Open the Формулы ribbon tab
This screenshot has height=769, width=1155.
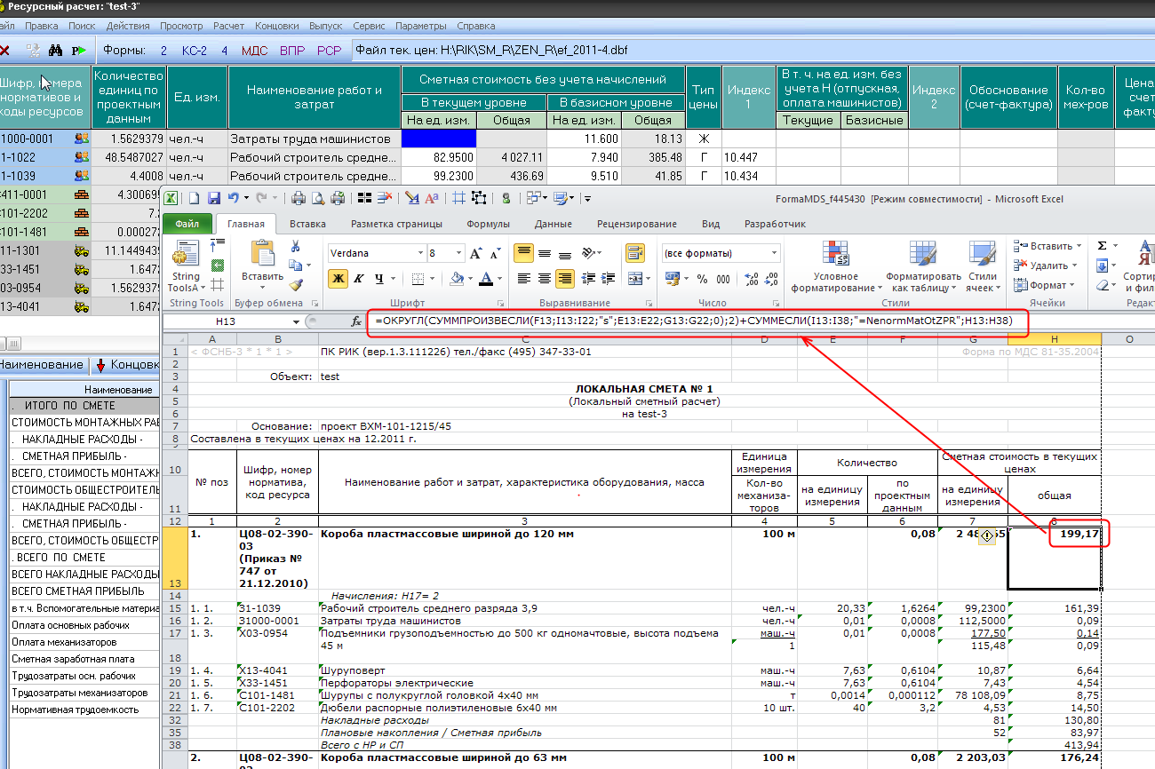(x=487, y=225)
